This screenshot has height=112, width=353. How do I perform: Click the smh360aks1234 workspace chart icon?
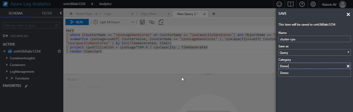coord(10,51)
